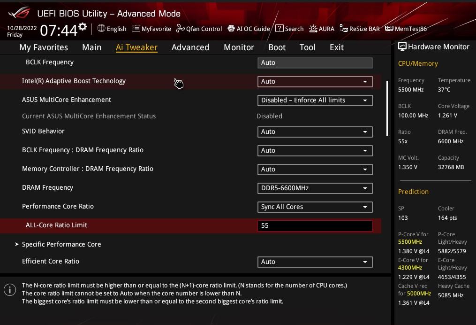Image resolution: width=476 pixels, height=325 pixels.
Task: Open AURA lighting icon
Action: click(313, 29)
